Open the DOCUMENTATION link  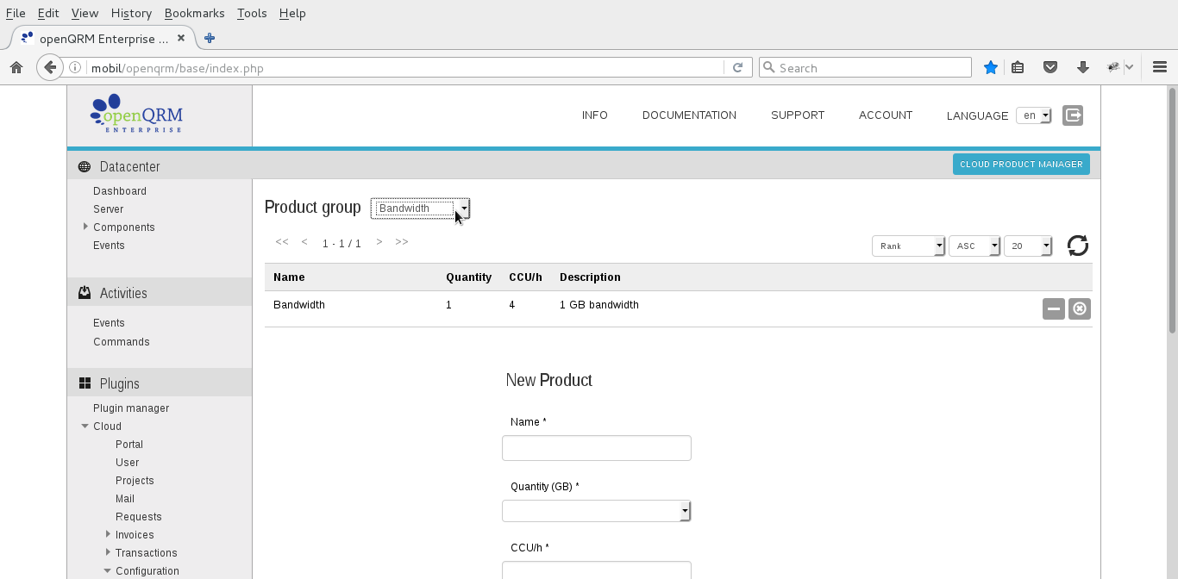click(689, 115)
